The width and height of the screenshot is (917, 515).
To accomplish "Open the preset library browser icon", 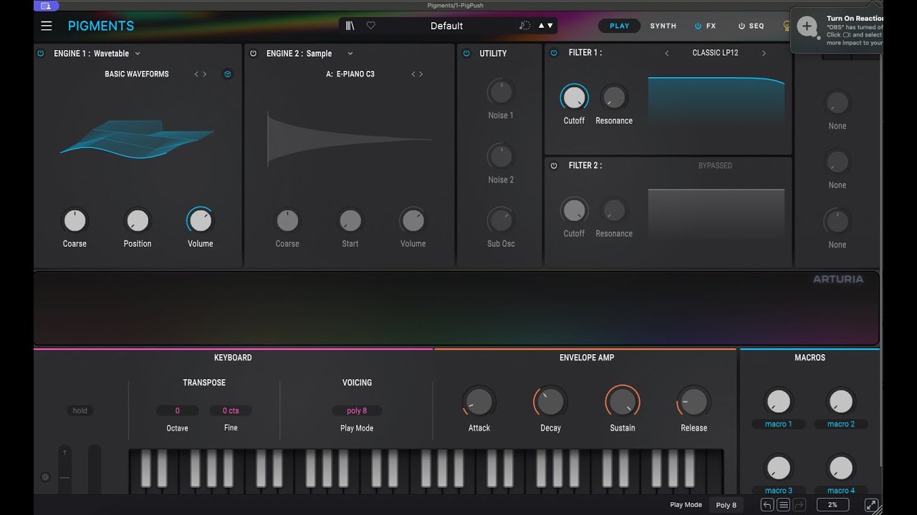I will click(350, 26).
